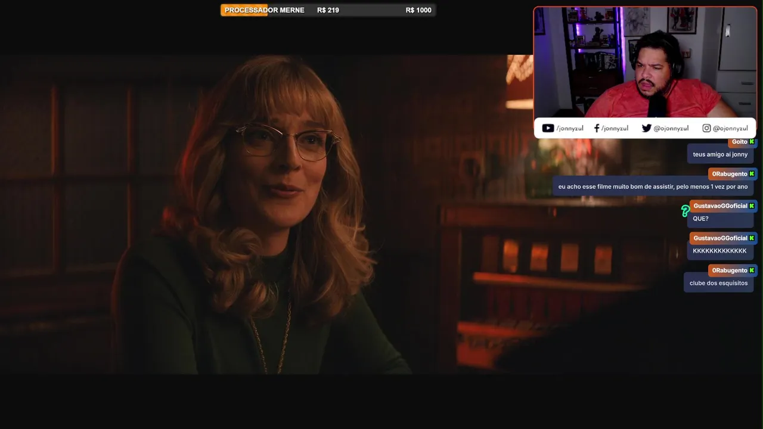Click username GustavaoGGoficial above 'KKKKKKKKKKKKK'
Screen dimensions: 763x429
click(720, 238)
